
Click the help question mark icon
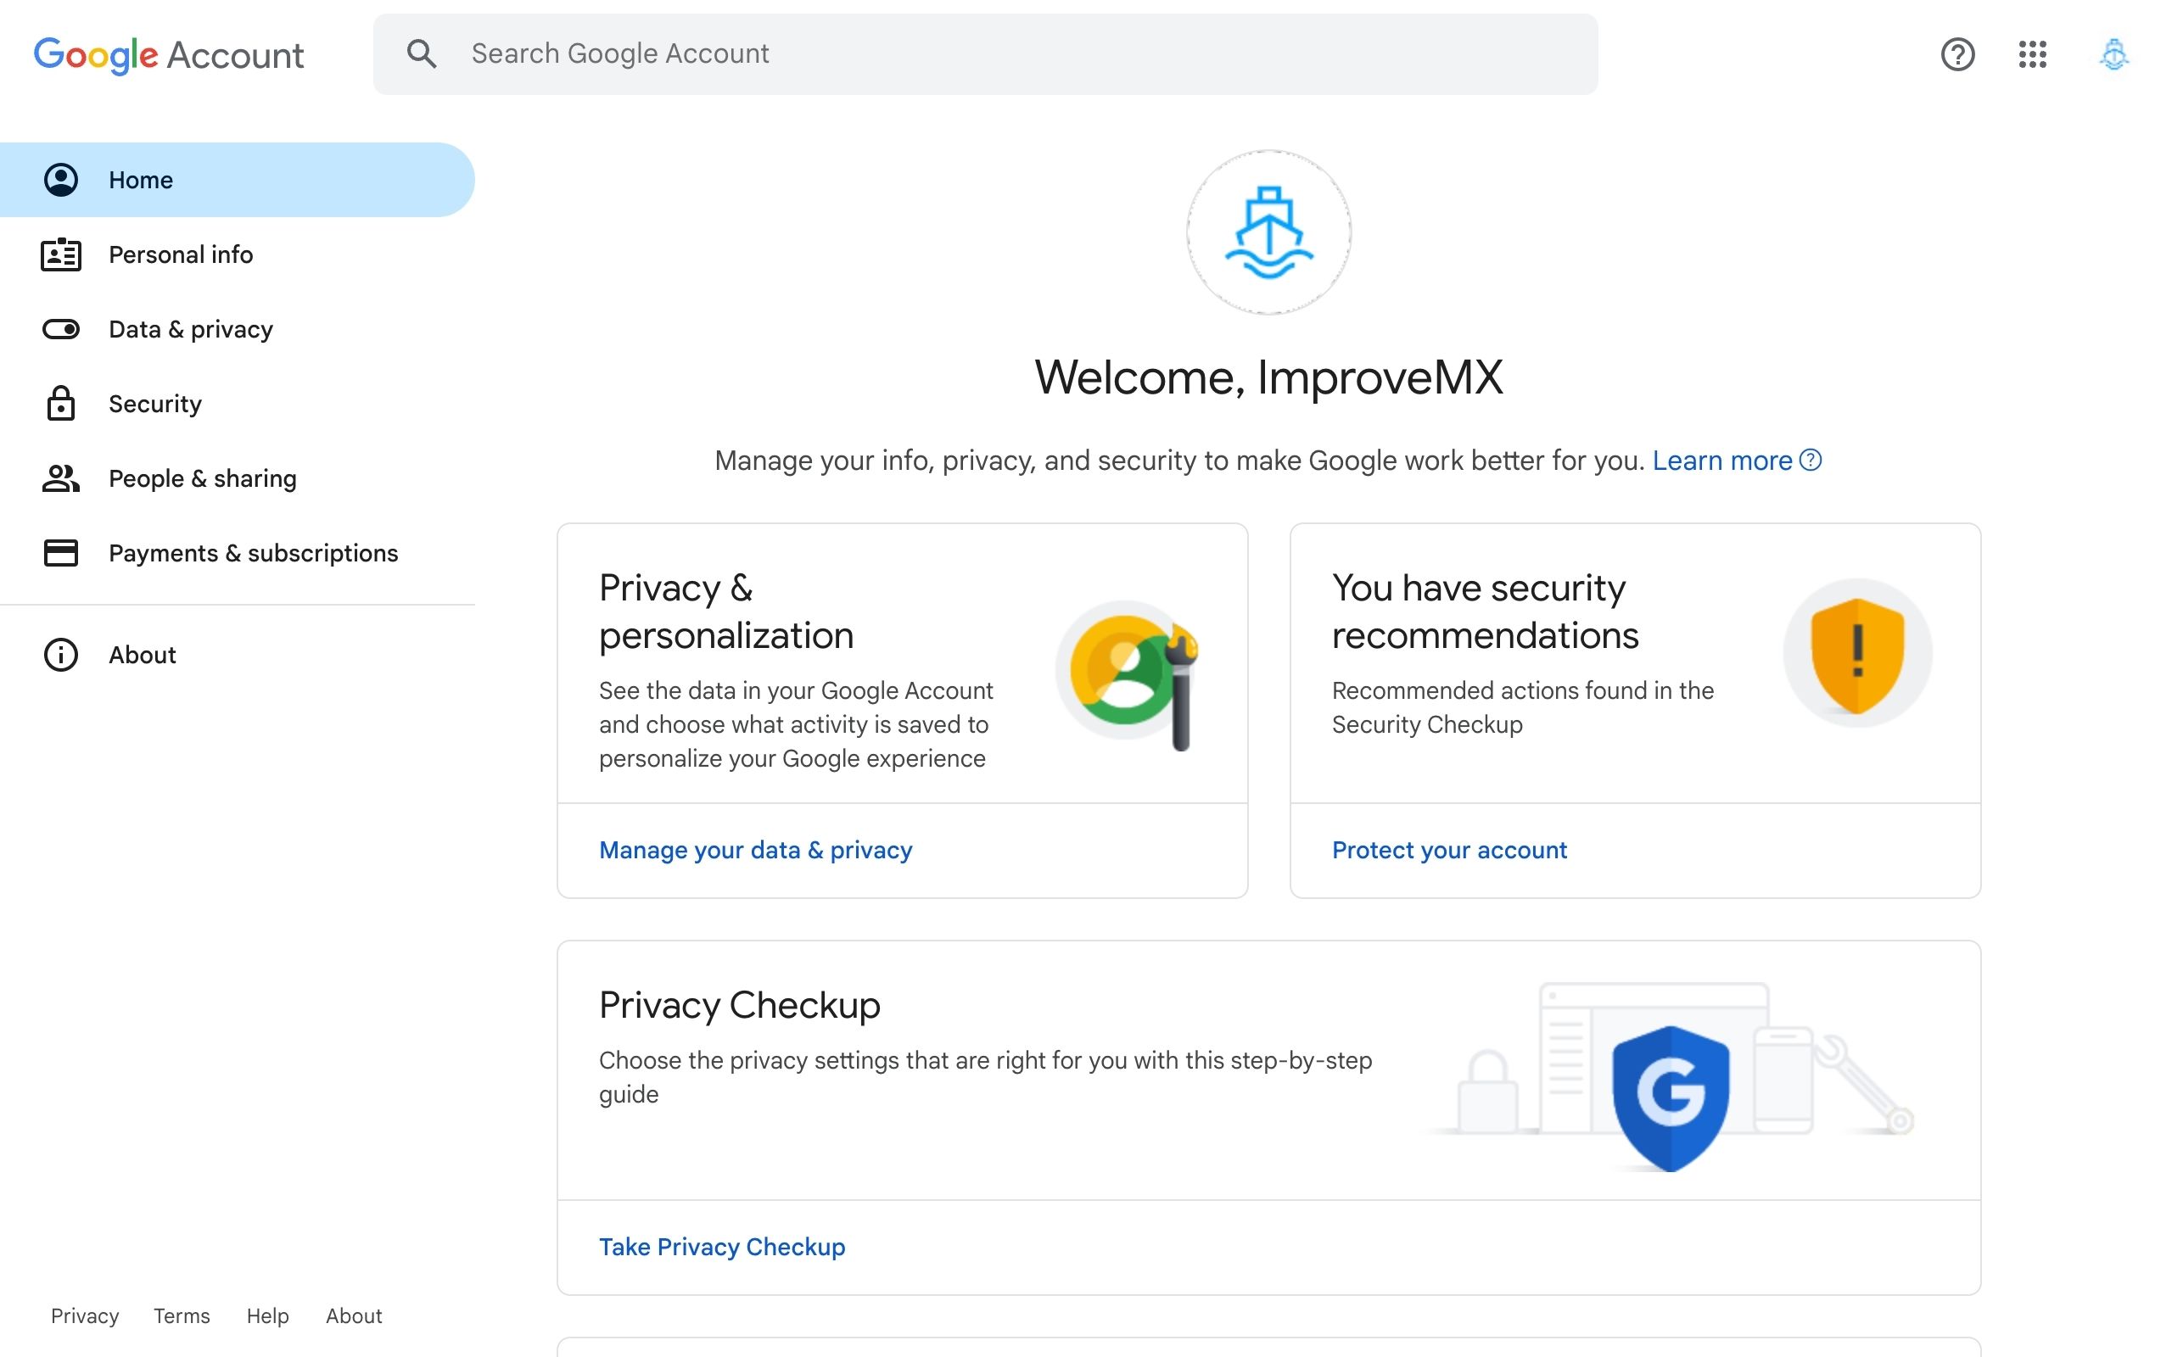click(x=1957, y=55)
